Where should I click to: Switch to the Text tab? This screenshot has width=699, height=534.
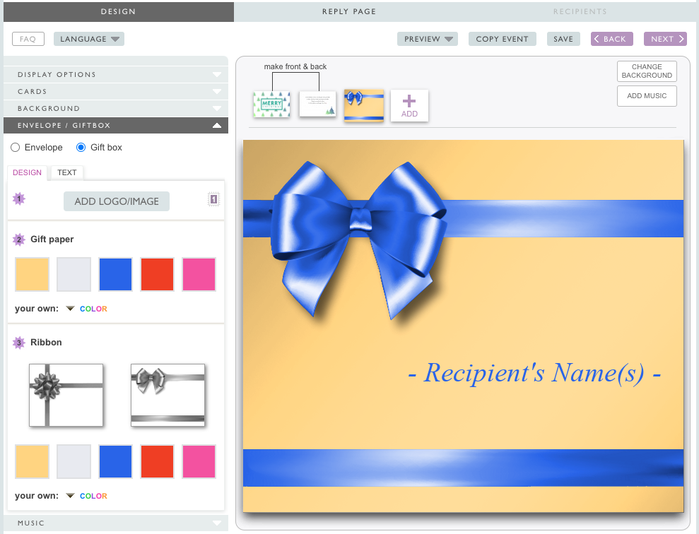(67, 172)
